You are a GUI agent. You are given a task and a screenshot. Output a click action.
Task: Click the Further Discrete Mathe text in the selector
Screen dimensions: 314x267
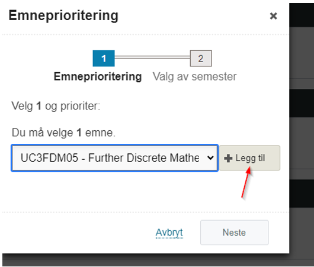point(144,157)
